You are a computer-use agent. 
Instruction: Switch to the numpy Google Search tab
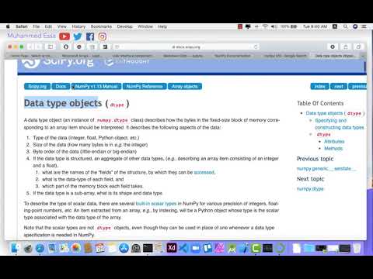click(x=284, y=56)
